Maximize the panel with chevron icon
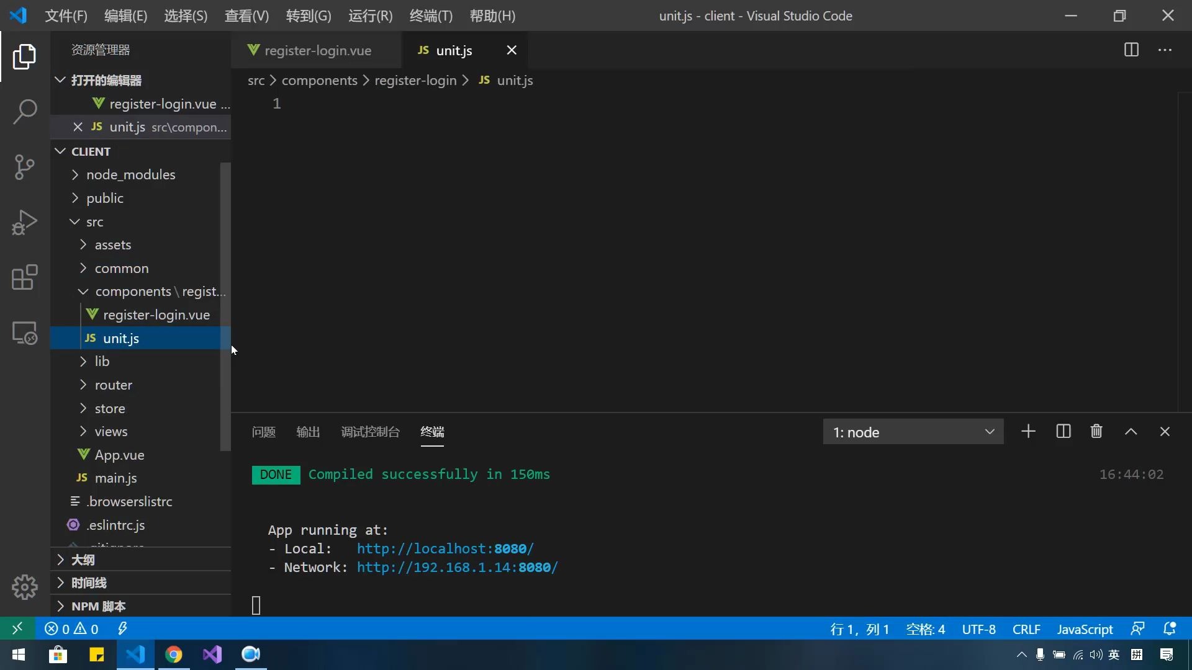1192x670 pixels. [1130, 431]
